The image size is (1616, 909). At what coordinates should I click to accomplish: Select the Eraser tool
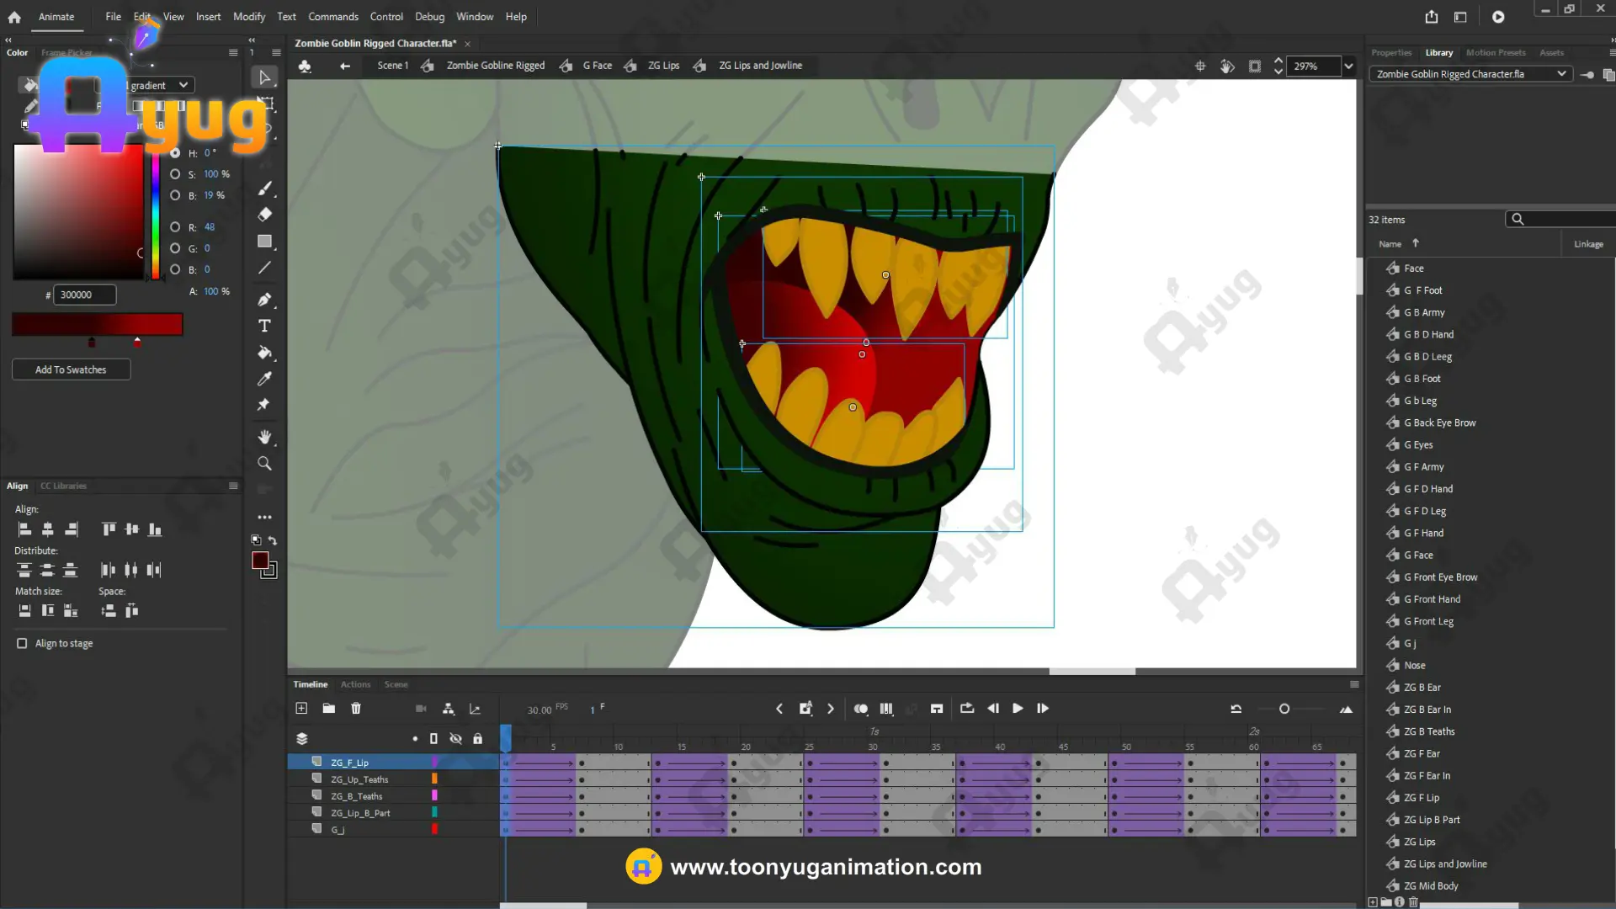tap(264, 215)
